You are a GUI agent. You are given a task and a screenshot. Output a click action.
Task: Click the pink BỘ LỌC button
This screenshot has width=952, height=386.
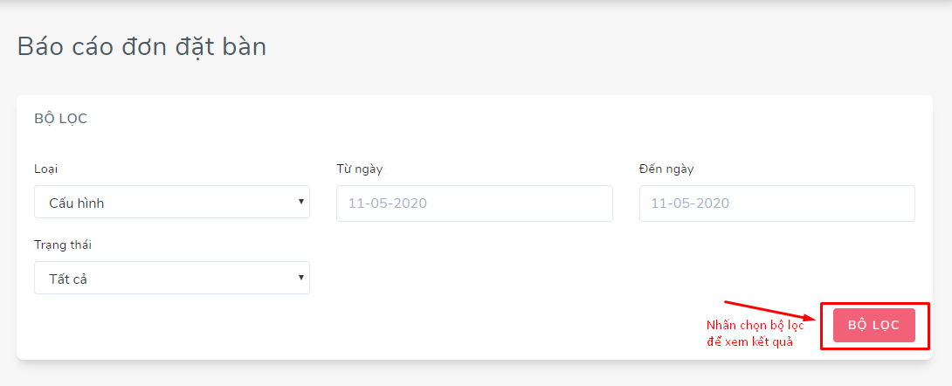tap(873, 326)
